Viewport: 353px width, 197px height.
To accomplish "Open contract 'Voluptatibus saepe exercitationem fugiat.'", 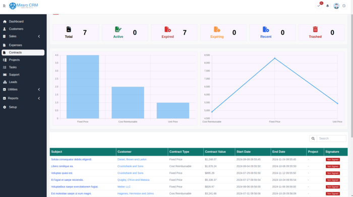I will pos(75,186).
